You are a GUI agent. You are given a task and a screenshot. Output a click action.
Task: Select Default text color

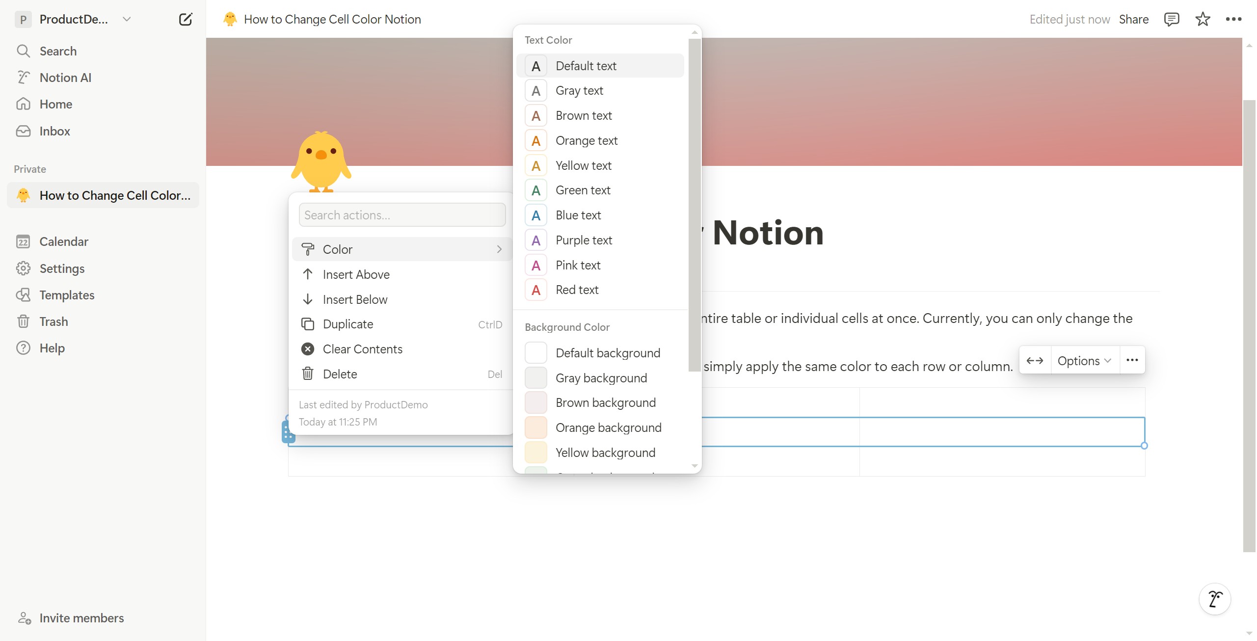coord(600,66)
